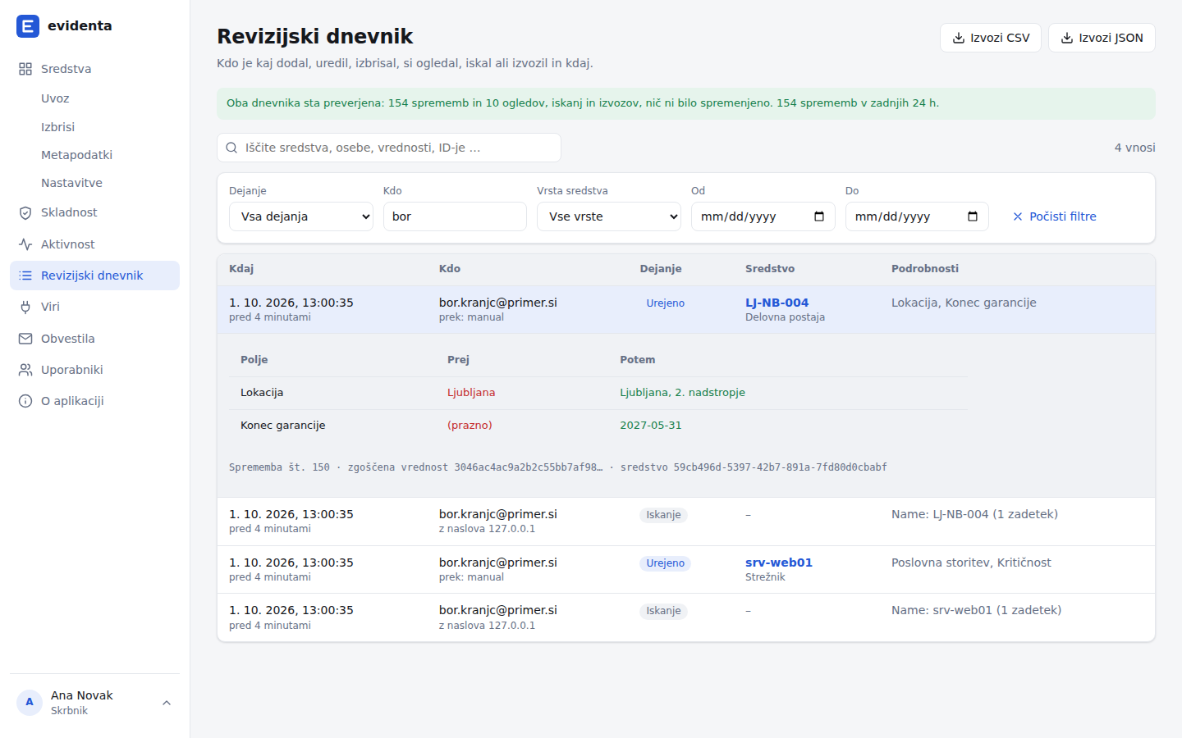The width and height of the screenshot is (1182, 738).
Task: Open the LJ-NB-004 asset link
Action: (777, 303)
